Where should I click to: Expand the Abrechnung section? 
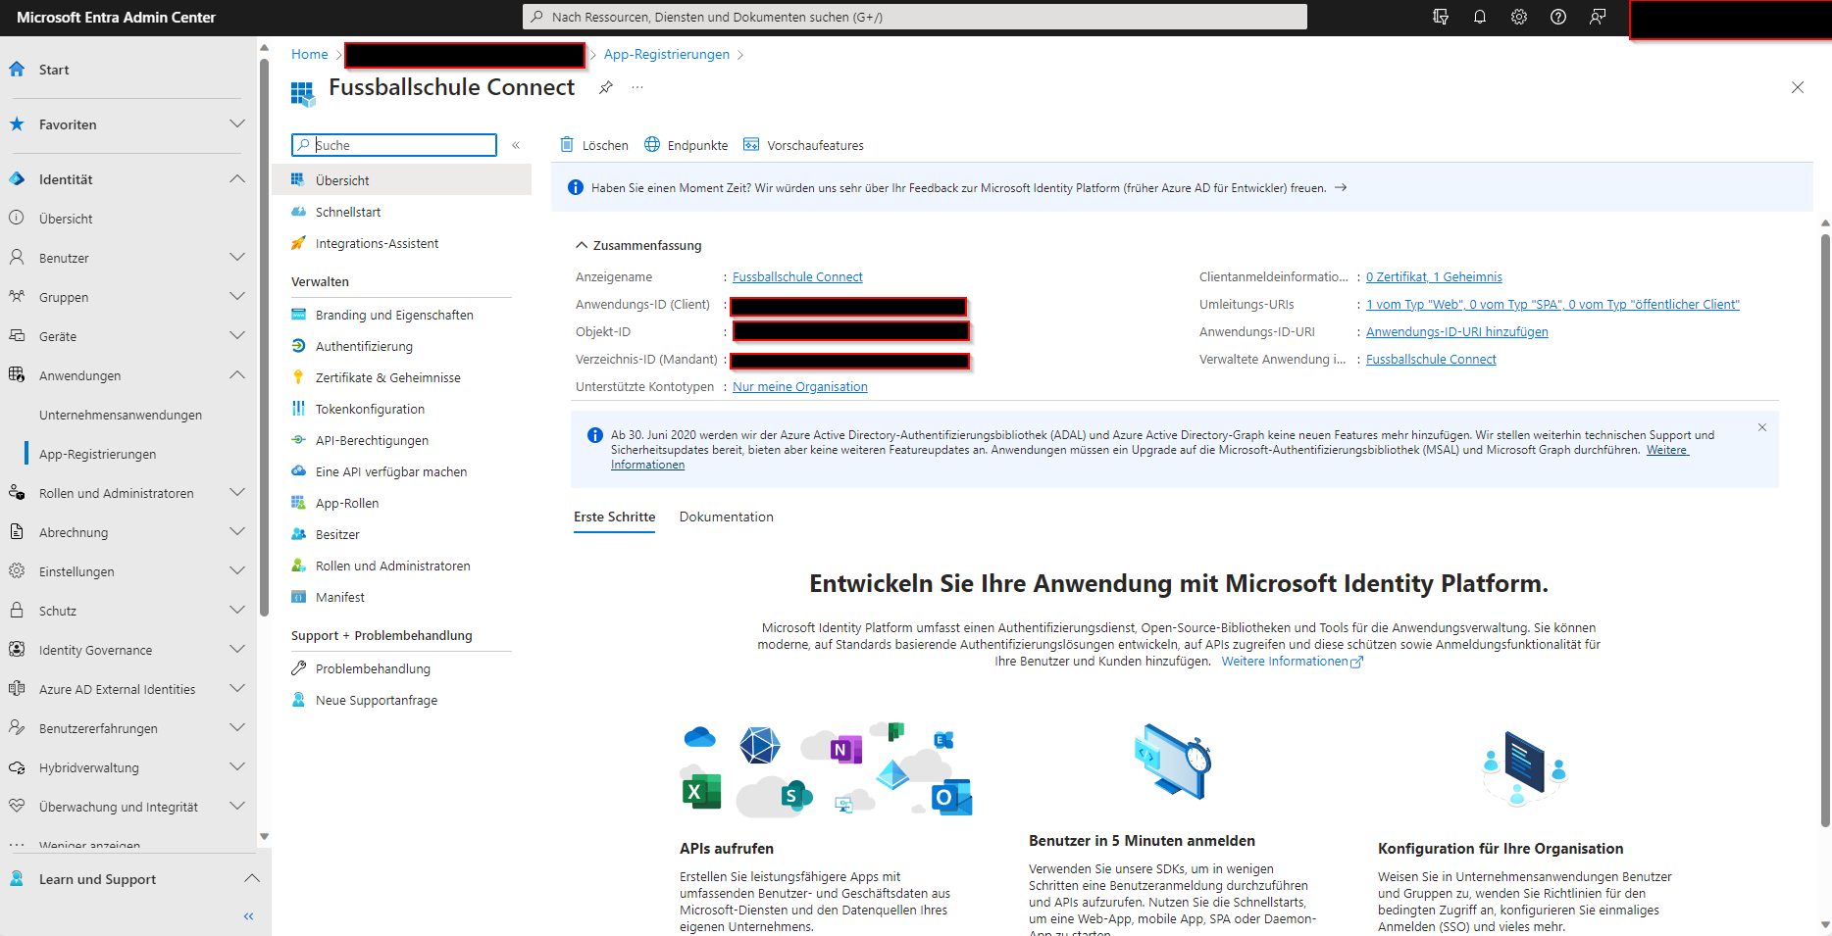(236, 532)
